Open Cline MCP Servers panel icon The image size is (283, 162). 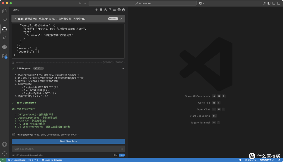[x=101, y=10]
